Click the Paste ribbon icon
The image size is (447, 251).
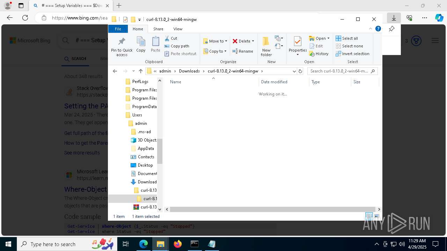(x=155, y=44)
